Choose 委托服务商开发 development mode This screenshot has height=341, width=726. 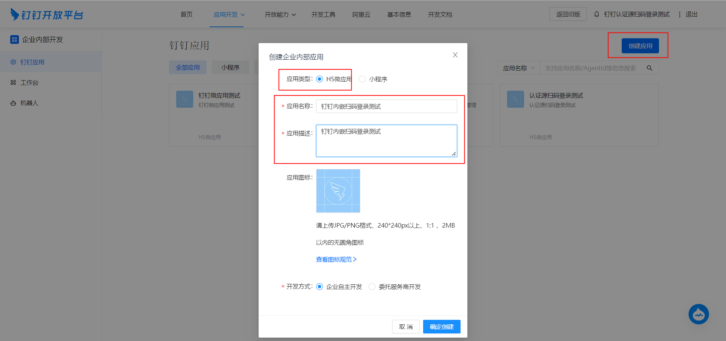point(372,287)
